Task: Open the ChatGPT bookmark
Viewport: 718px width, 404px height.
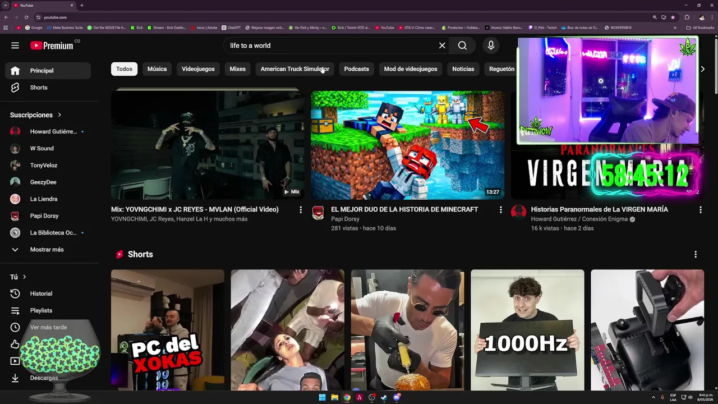Action: click(231, 27)
